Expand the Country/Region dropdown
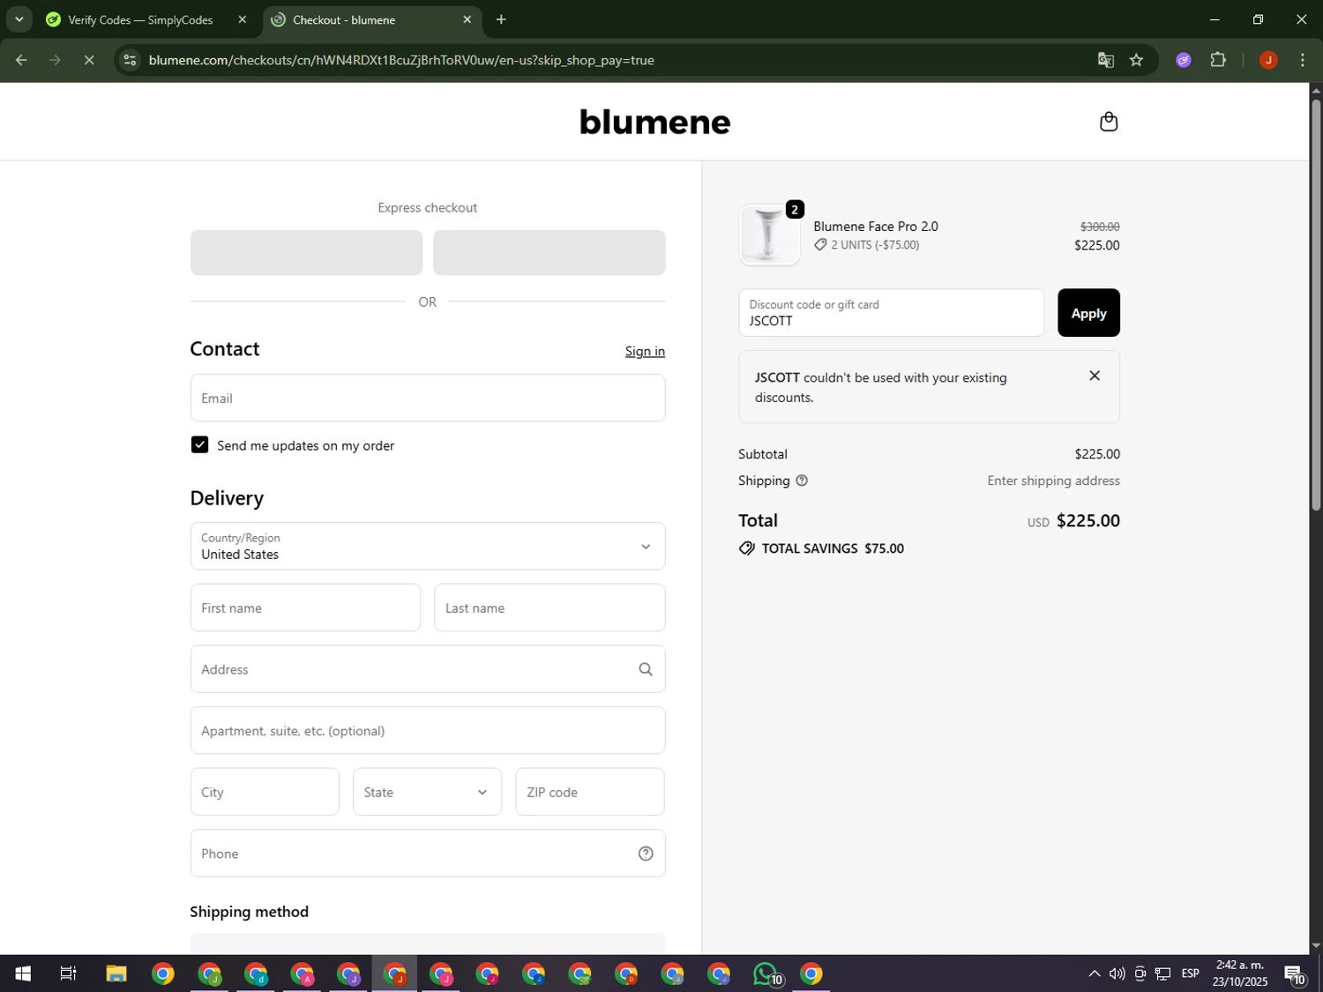Screen dimensions: 1323x992 [428, 546]
